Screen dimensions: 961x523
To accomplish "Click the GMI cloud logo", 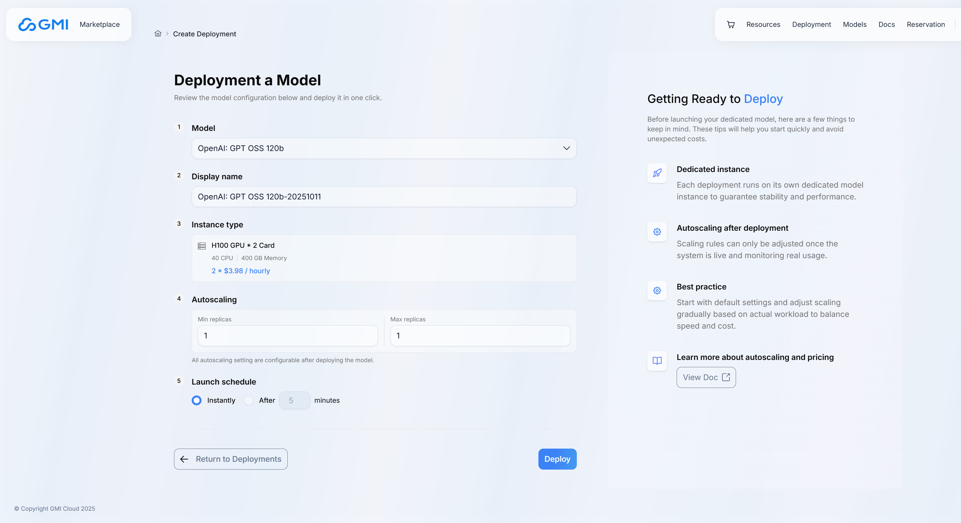I will click(43, 25).
